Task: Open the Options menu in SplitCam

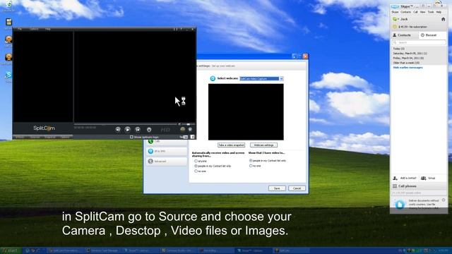Action: pos(34,29)
